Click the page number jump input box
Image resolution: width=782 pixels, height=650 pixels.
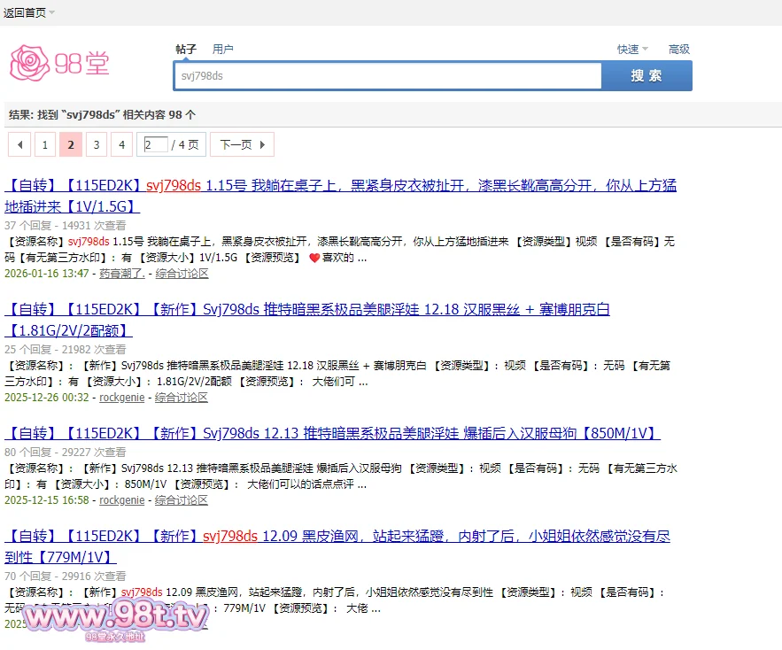point(154,143)
